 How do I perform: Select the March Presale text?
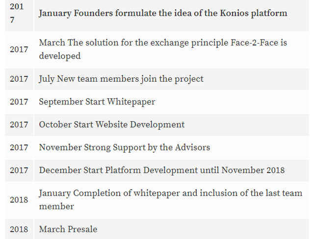tap(68, 229)
